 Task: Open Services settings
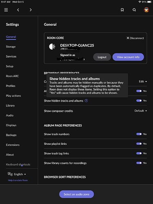click(x=11, y=56)
